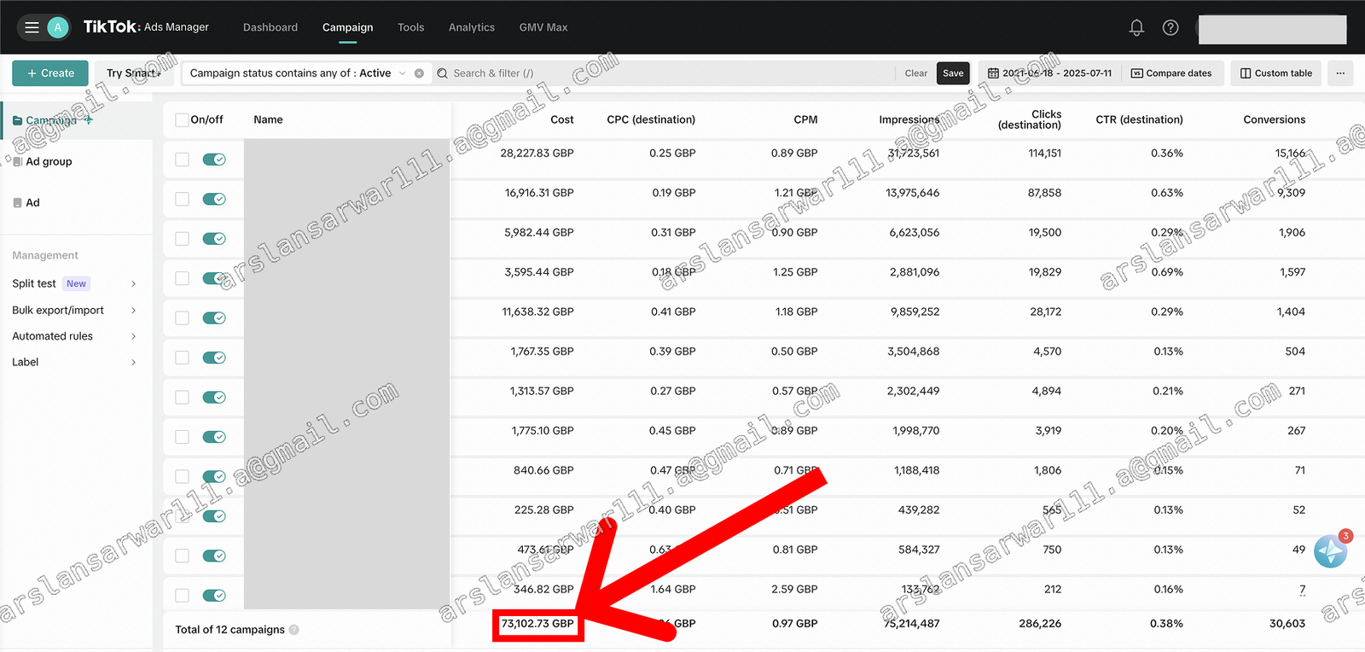
Task: Open the more options ellipsis button
Action: [x=1340, y=73]
